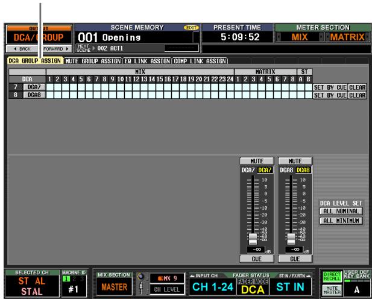
Task: Assign ST A to DCA7
Action: click(x=301, y=87)
